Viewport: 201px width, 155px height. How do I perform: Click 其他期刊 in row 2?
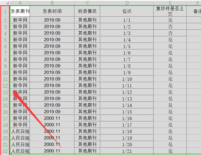(x=87, y=20)
